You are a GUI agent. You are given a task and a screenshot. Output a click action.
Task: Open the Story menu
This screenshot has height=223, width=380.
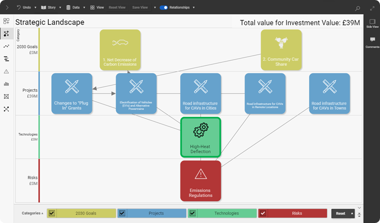point(50,8)
